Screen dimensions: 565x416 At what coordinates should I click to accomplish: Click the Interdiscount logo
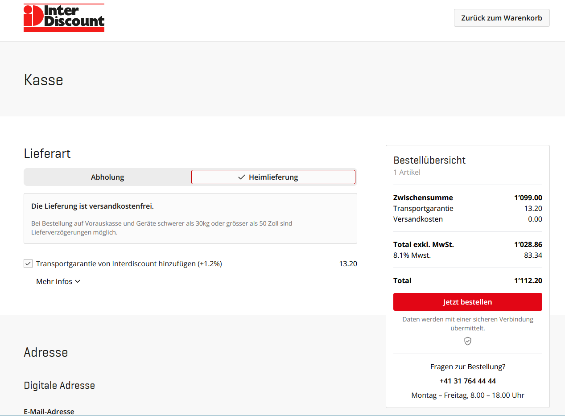click(x=64, y=18)
